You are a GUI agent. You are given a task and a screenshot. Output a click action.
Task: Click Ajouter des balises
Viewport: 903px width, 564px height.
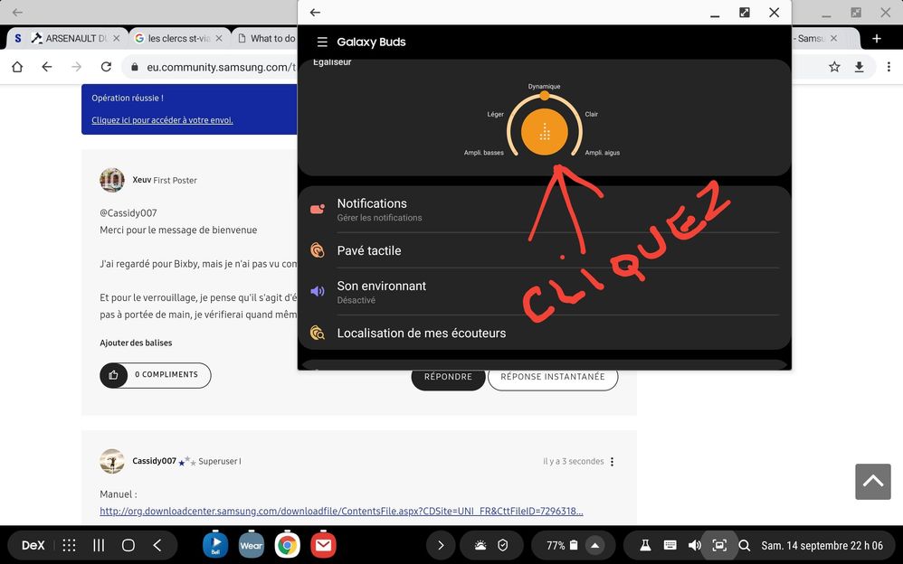pos(136,343)
